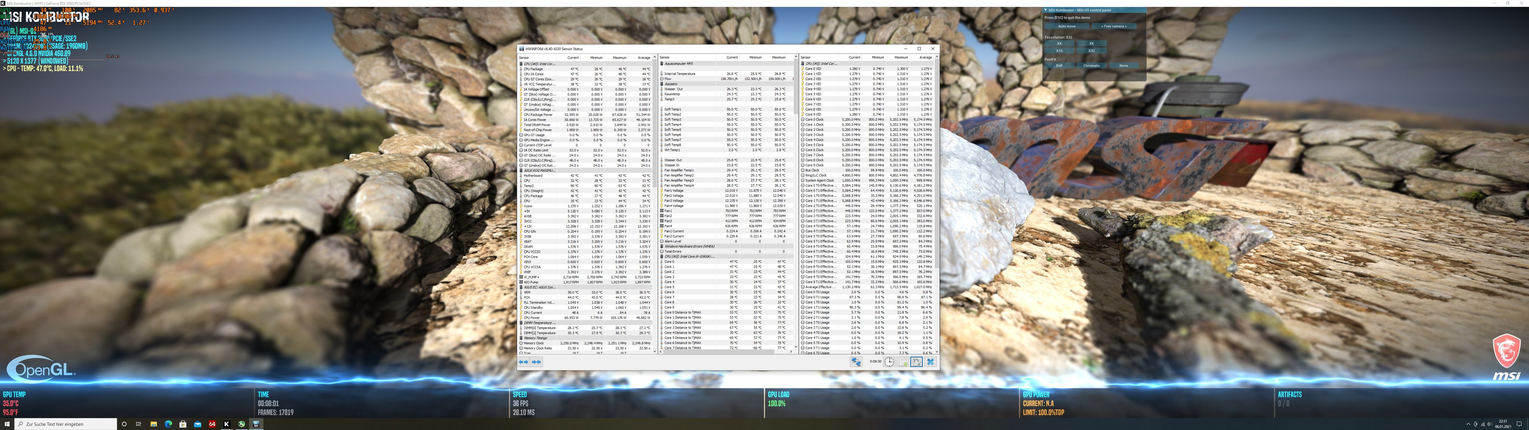Viewport: 1529px width, 430px height.
Task: Select the Total DRAM Power row
Action: tap(585, 125)
